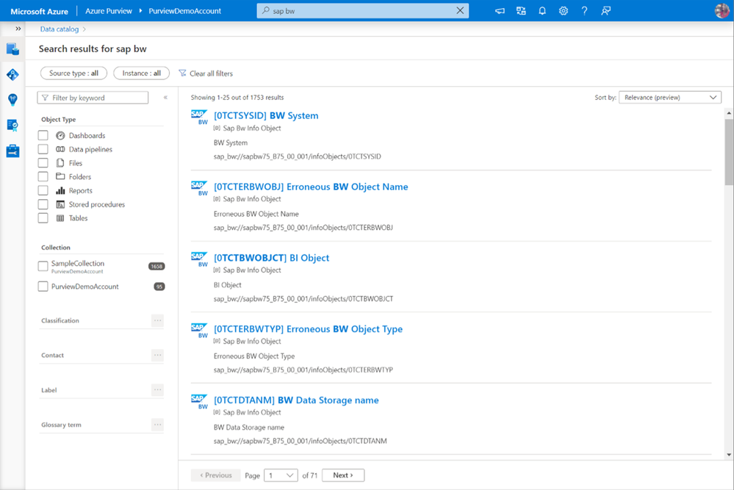Check the Dashboards object type checkbox
Viewport: 734px width, 490px height.
coord(43,135)
